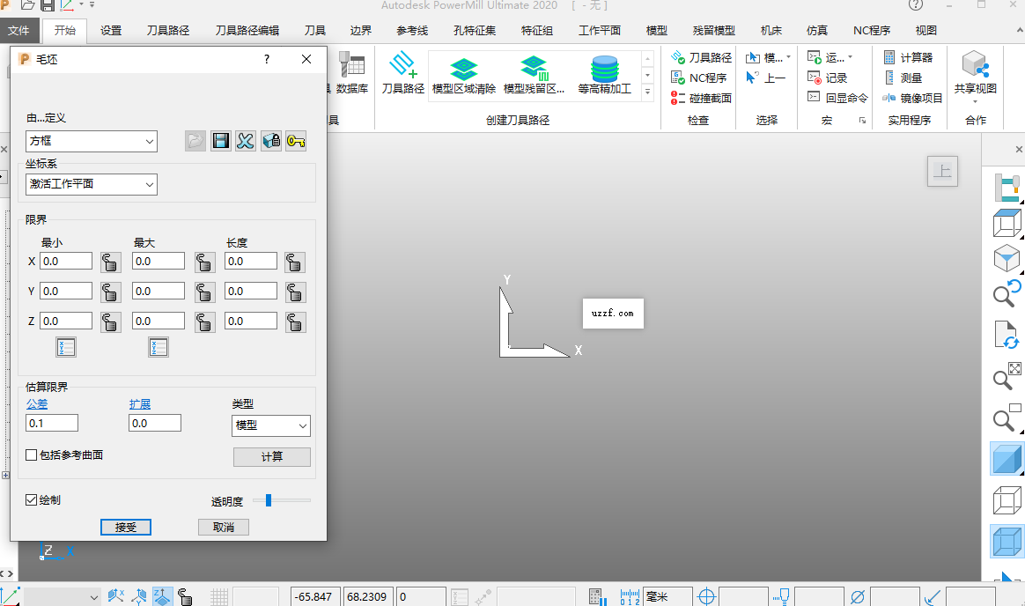The height and width of the screenshot is (606, 1025).
Task: Open the 模型区域清除 toolpath strategy
Action: (x=463, y=74)
